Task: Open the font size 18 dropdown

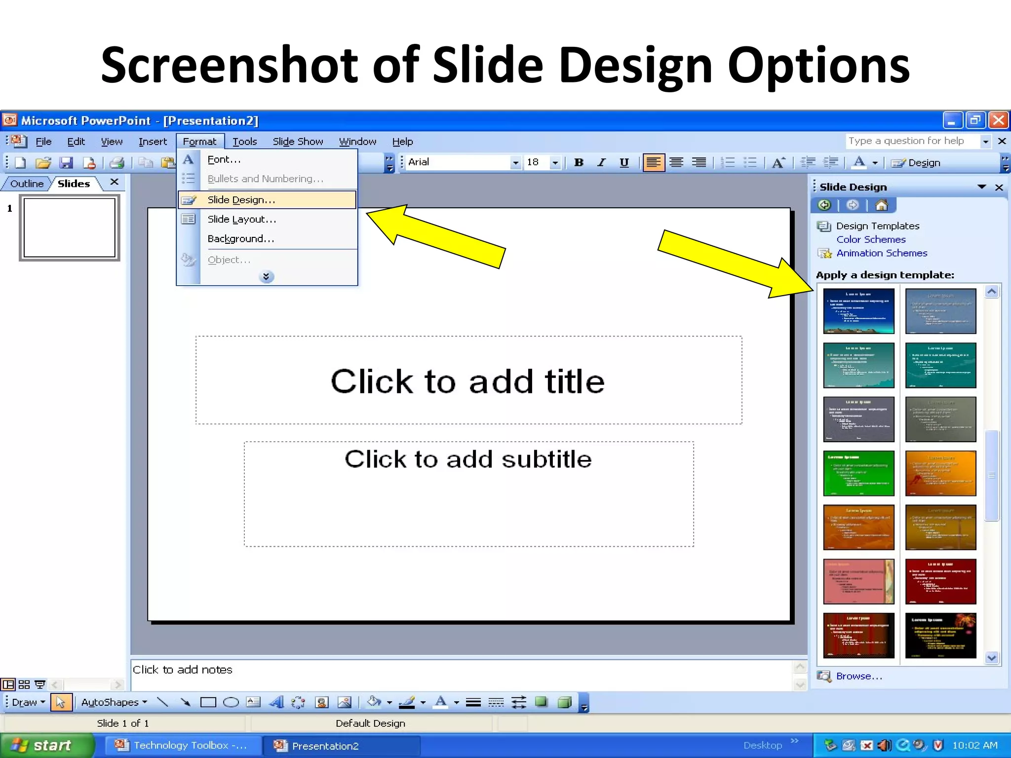Action: pos(555,162)
